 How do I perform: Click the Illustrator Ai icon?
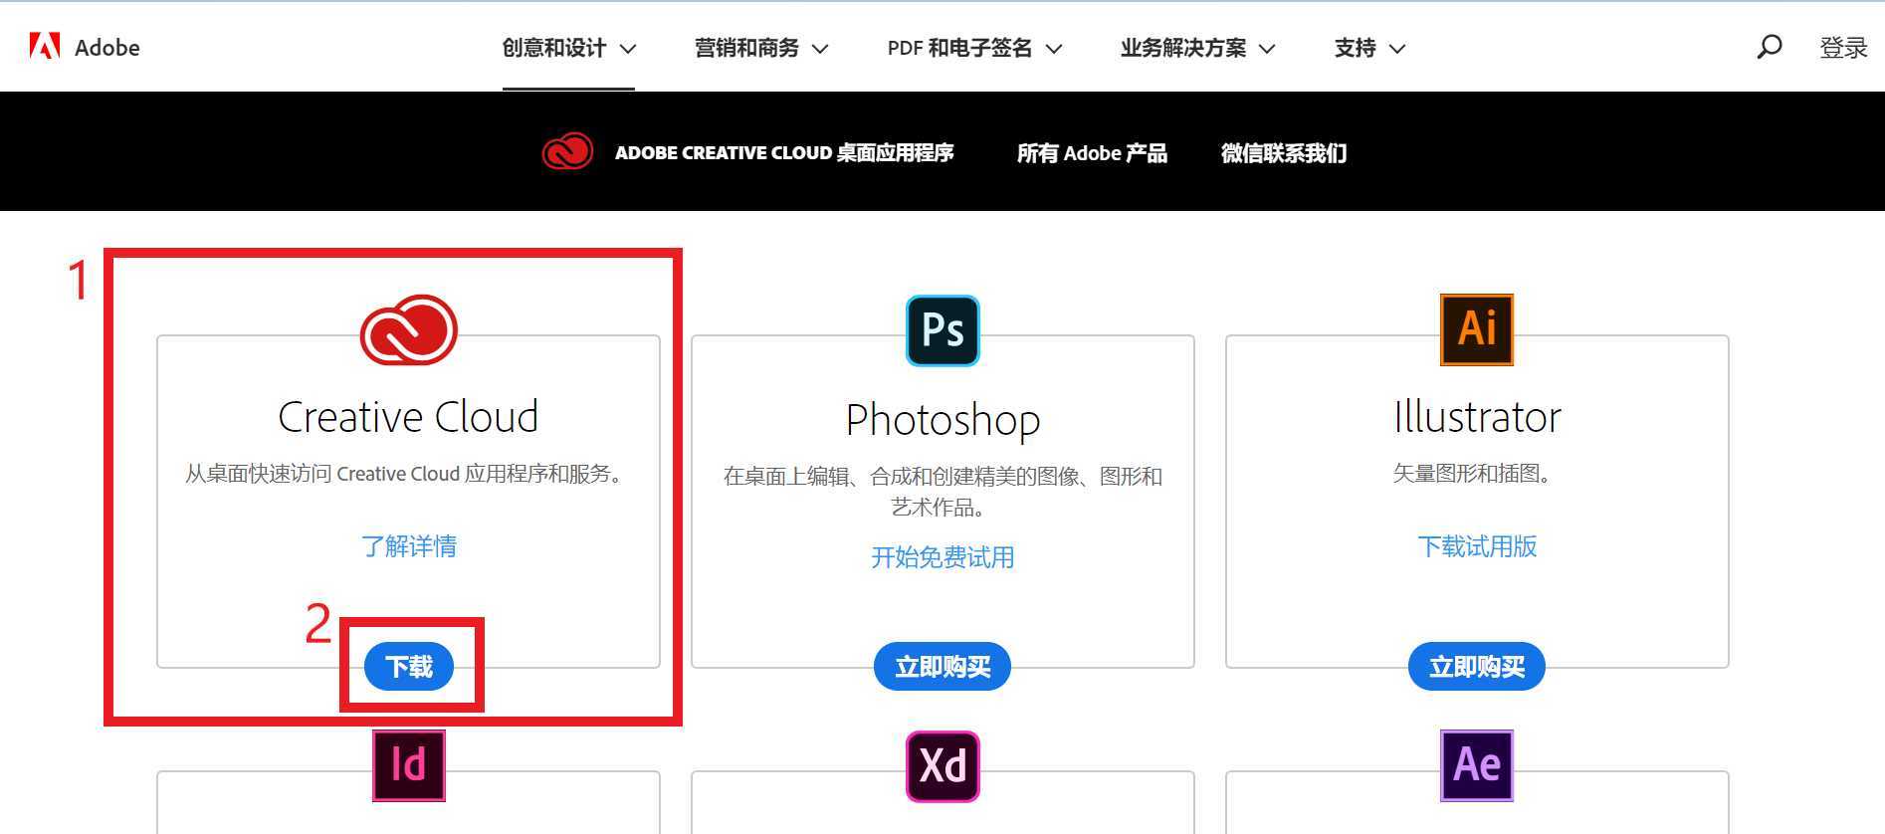[x=1477, y=329]
